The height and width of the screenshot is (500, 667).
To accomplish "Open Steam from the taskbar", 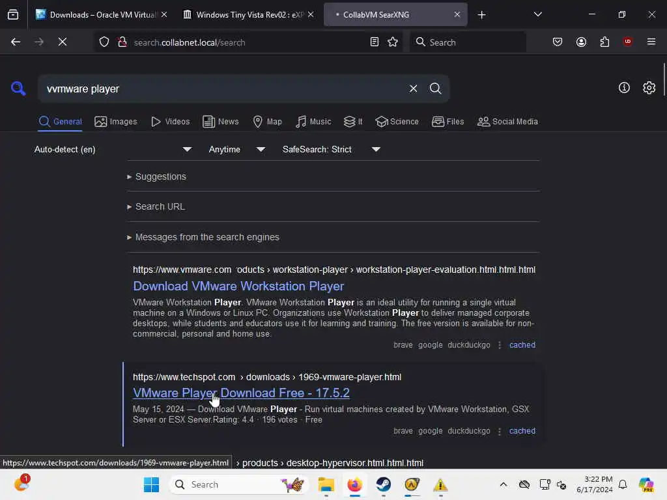I will tap(383, 484).
